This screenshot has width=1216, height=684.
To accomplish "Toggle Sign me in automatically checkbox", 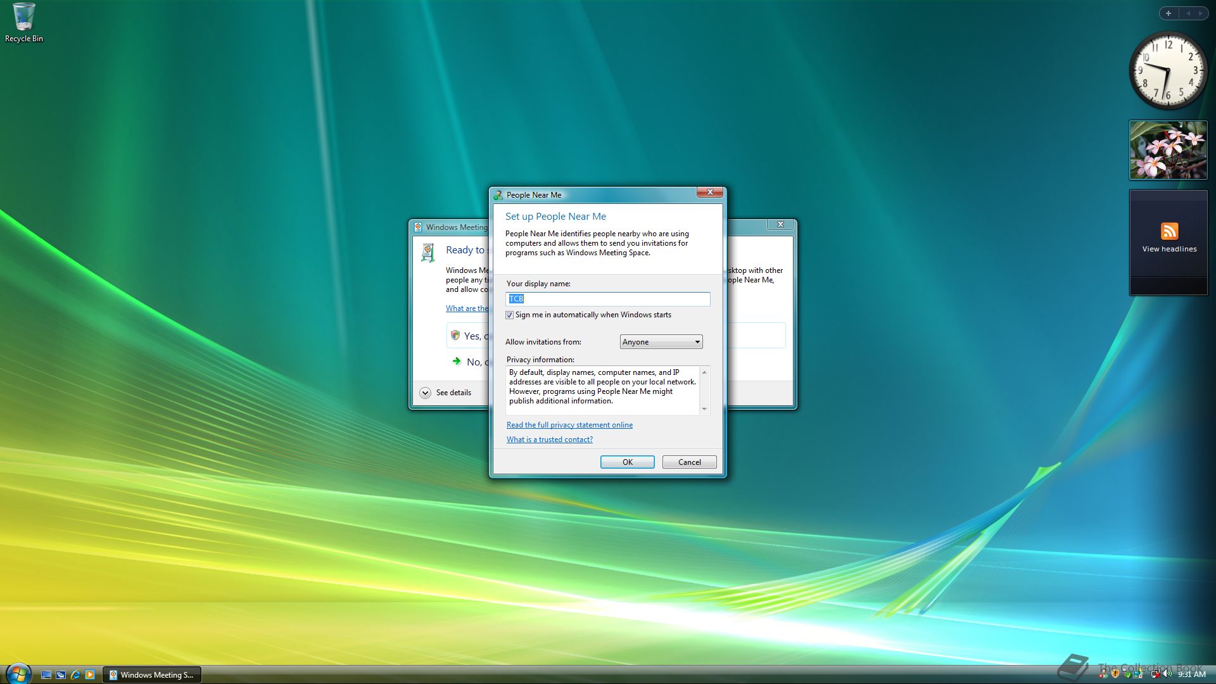I will [x=509, y=315].
